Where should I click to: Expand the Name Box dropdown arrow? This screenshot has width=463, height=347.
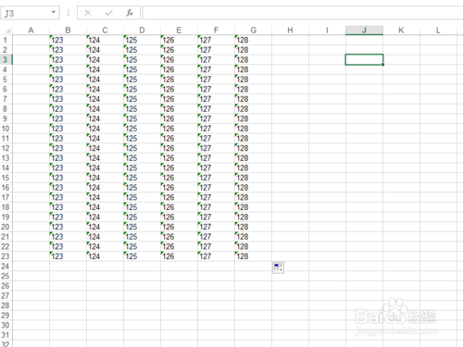coord(54,13)
